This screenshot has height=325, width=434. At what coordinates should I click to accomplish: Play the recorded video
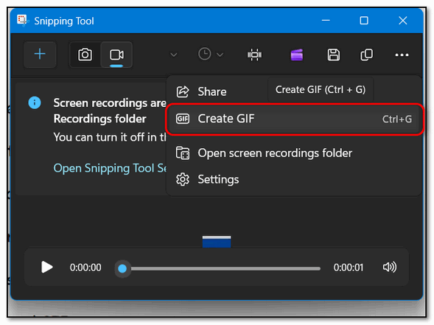pos(46,267)
